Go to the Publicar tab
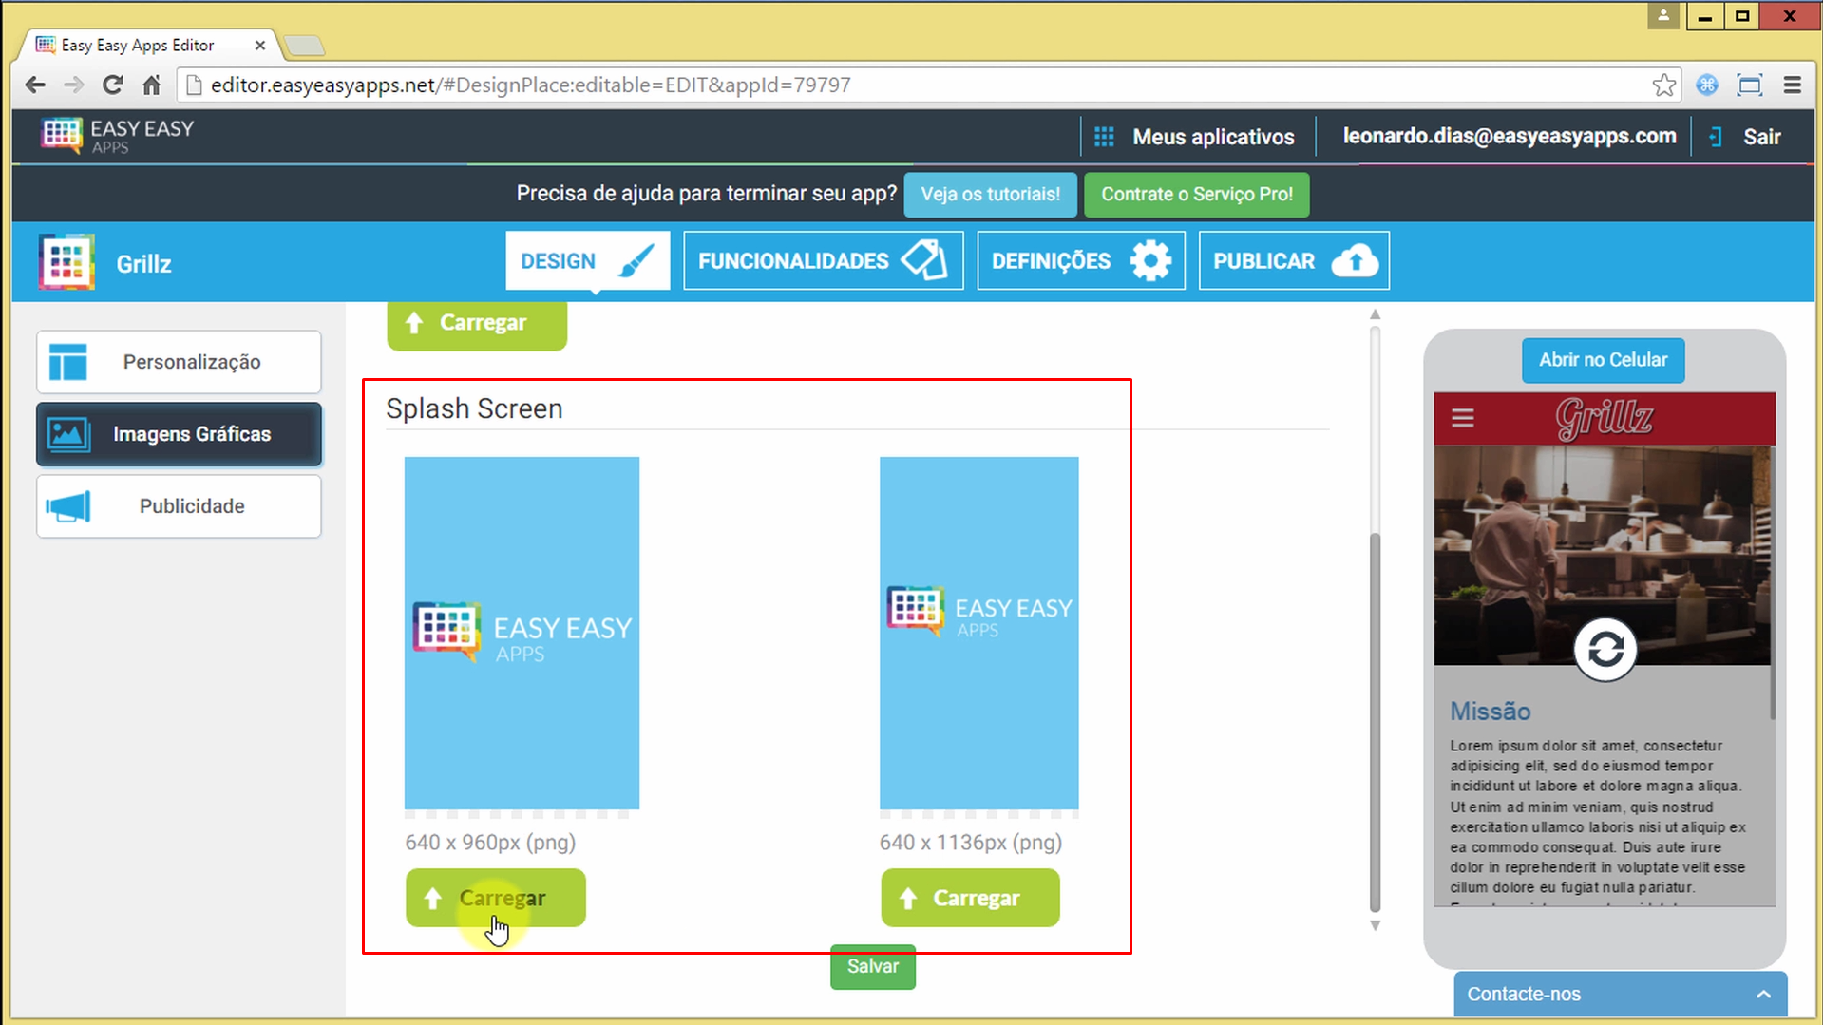The width and height of the screenshot is (1823, 1025). coord(1293,261)
